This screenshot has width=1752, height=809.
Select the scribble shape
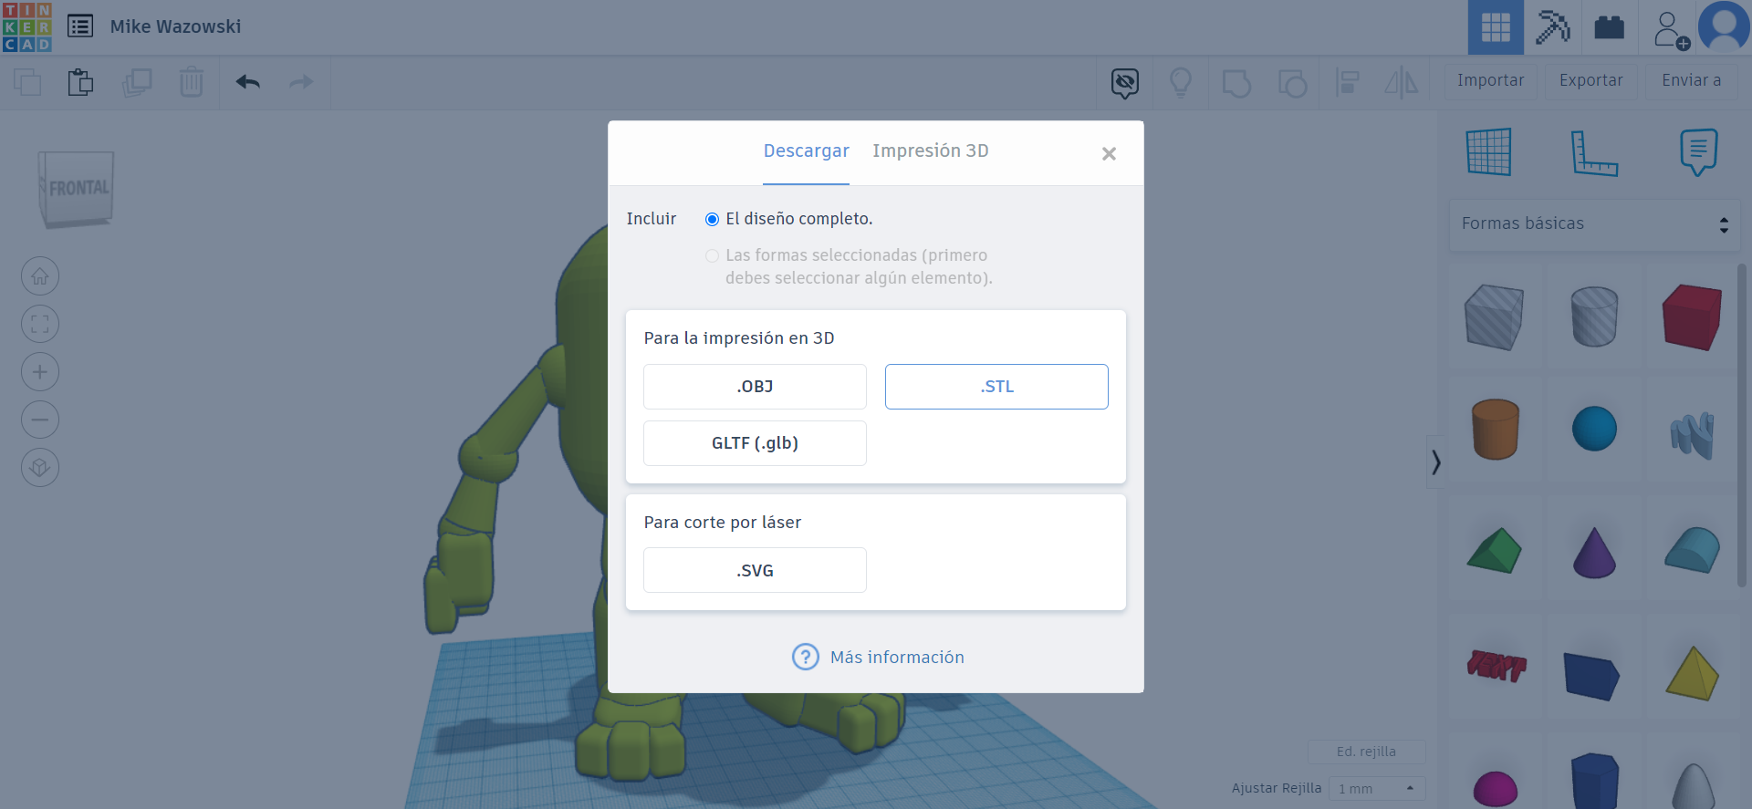coord(1693,435)
